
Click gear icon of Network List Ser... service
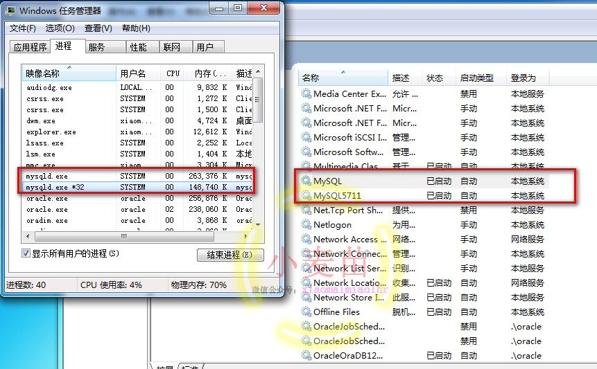point(306,268)
